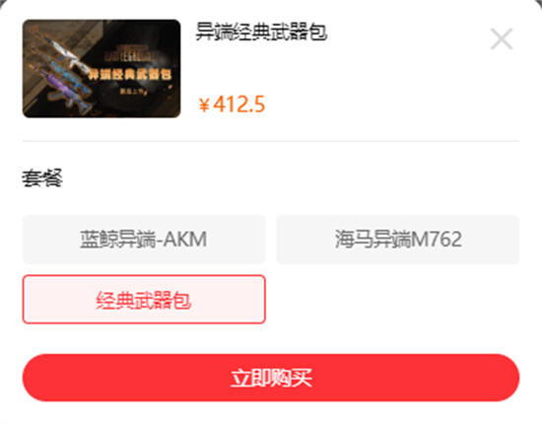This screenshot has height=424, width=542.
Task: Close the package selection popup
Action: pos(502,38)
